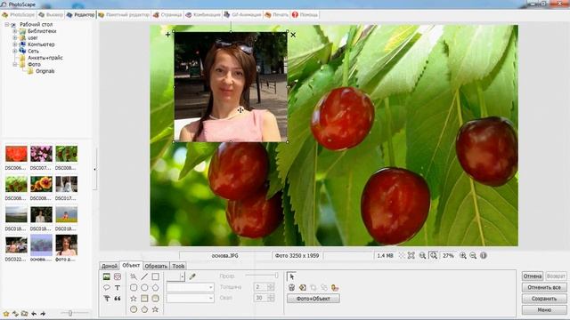Remove the inserted photo with X handle
570x320 pixels.
point(293,35)
